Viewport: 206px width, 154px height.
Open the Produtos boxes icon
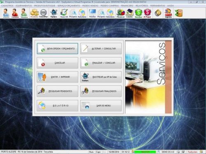tap(34, 13)
